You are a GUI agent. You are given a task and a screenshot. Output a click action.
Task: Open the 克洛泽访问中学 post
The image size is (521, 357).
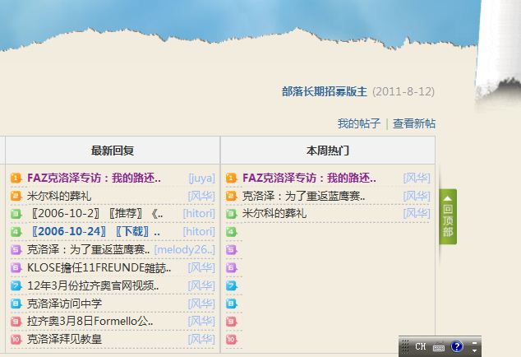pos(64,304)
